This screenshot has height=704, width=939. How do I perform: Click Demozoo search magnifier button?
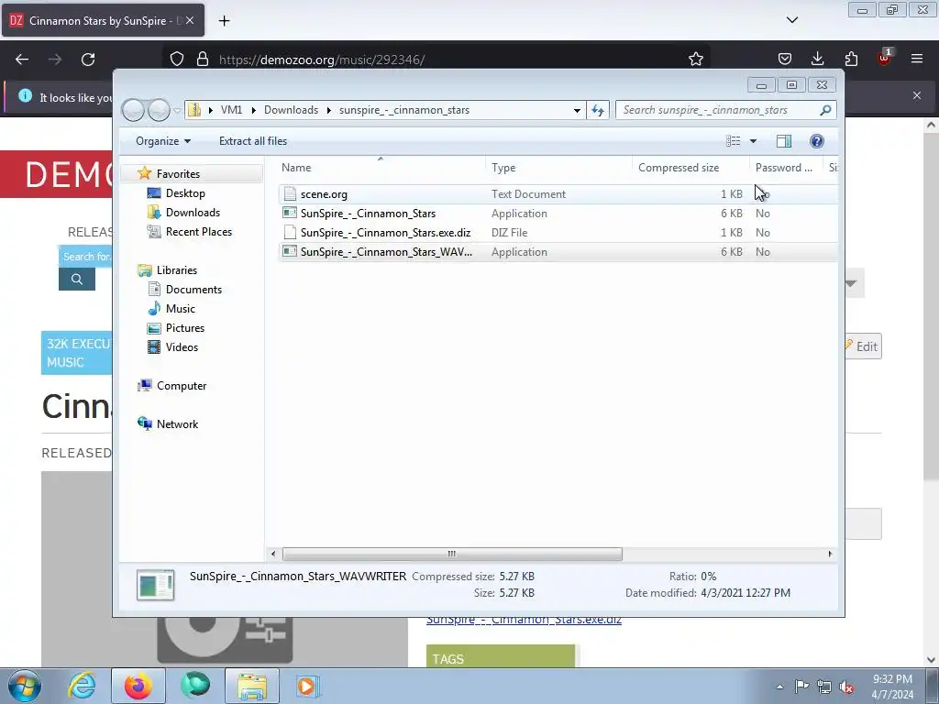77,279
